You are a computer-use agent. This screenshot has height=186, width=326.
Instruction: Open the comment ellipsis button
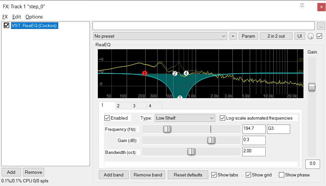[x=321, y=26]
